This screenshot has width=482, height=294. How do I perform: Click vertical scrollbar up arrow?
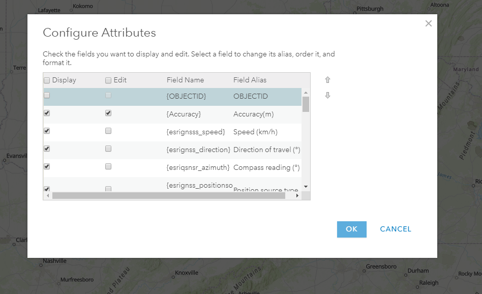pyautogui.click(x=306, y=93)
